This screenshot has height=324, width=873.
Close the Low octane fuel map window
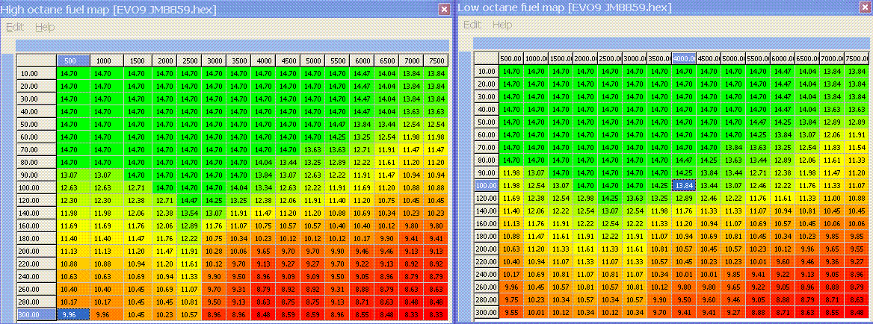click(866, 7)
